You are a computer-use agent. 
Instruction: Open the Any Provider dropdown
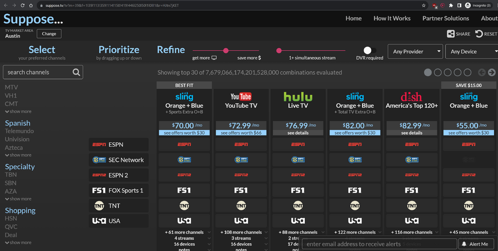pos(415,51)
